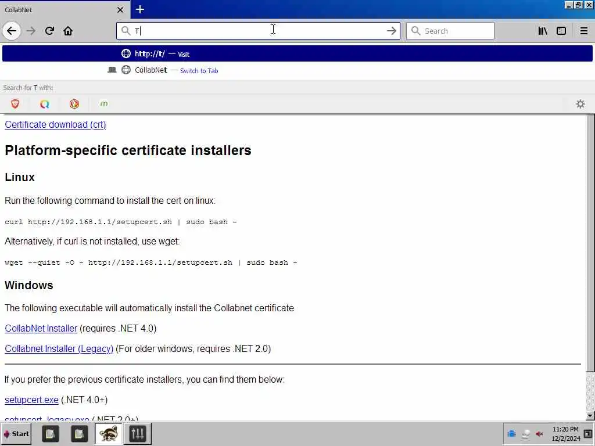Search with the green m engine icon
The height and width of the screenshot is (446, 595).
coord(104,103)
